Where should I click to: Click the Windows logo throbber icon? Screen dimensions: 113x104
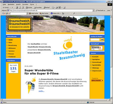tap(110, 5)
